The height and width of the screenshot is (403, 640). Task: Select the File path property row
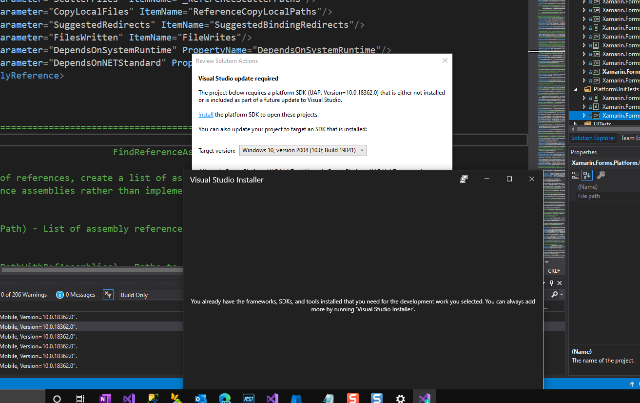click(x=604, y=196)
